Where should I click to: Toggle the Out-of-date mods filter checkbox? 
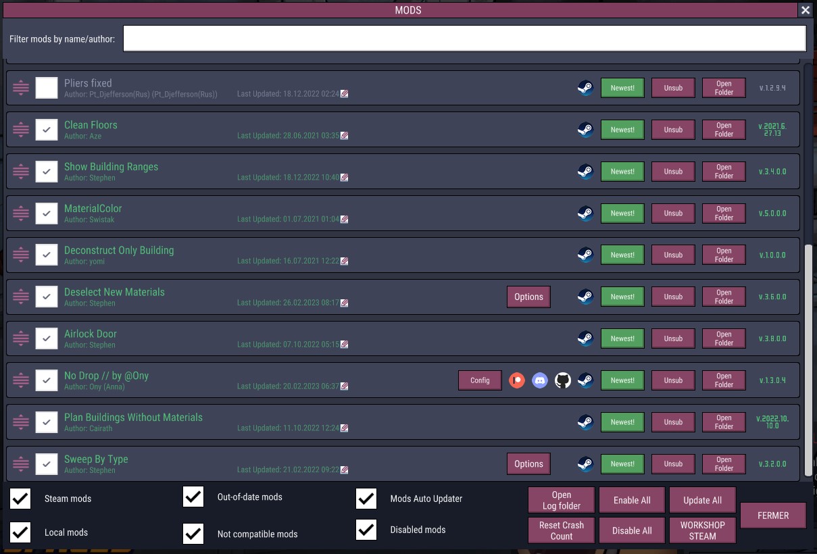click(193, 497)
